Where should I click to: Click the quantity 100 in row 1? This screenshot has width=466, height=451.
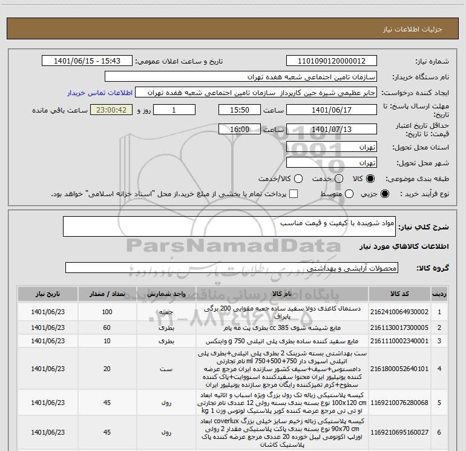(x=107, y=312)
